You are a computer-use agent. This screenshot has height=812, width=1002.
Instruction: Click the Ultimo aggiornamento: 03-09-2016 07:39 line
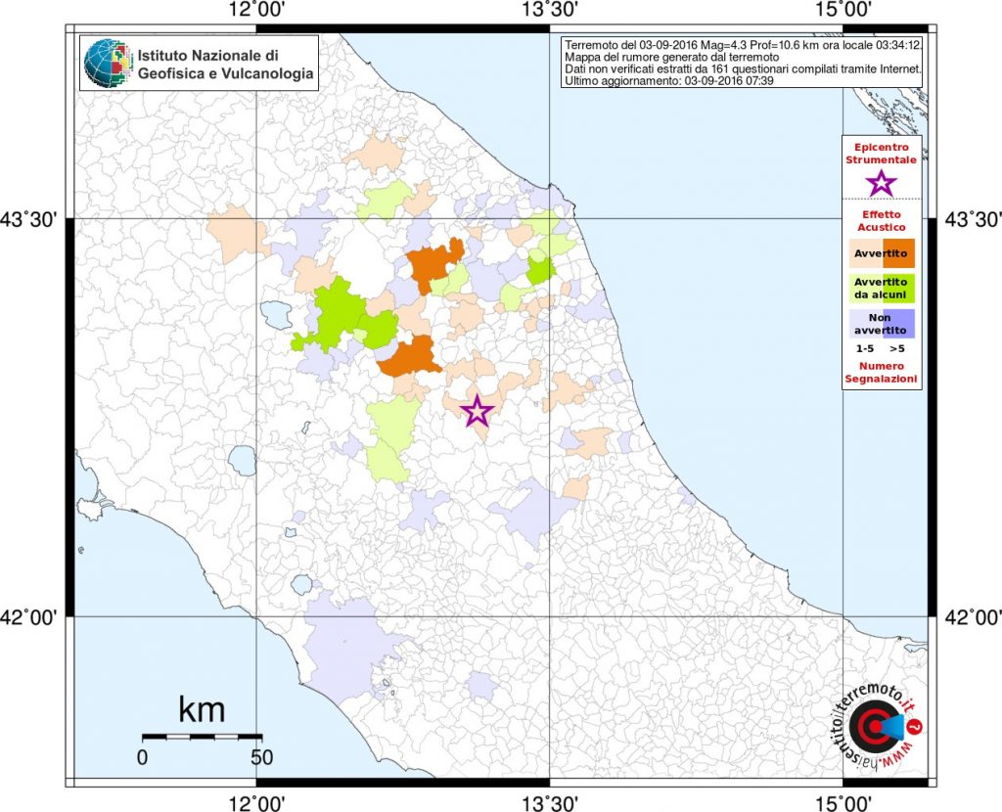coord(669,81)
